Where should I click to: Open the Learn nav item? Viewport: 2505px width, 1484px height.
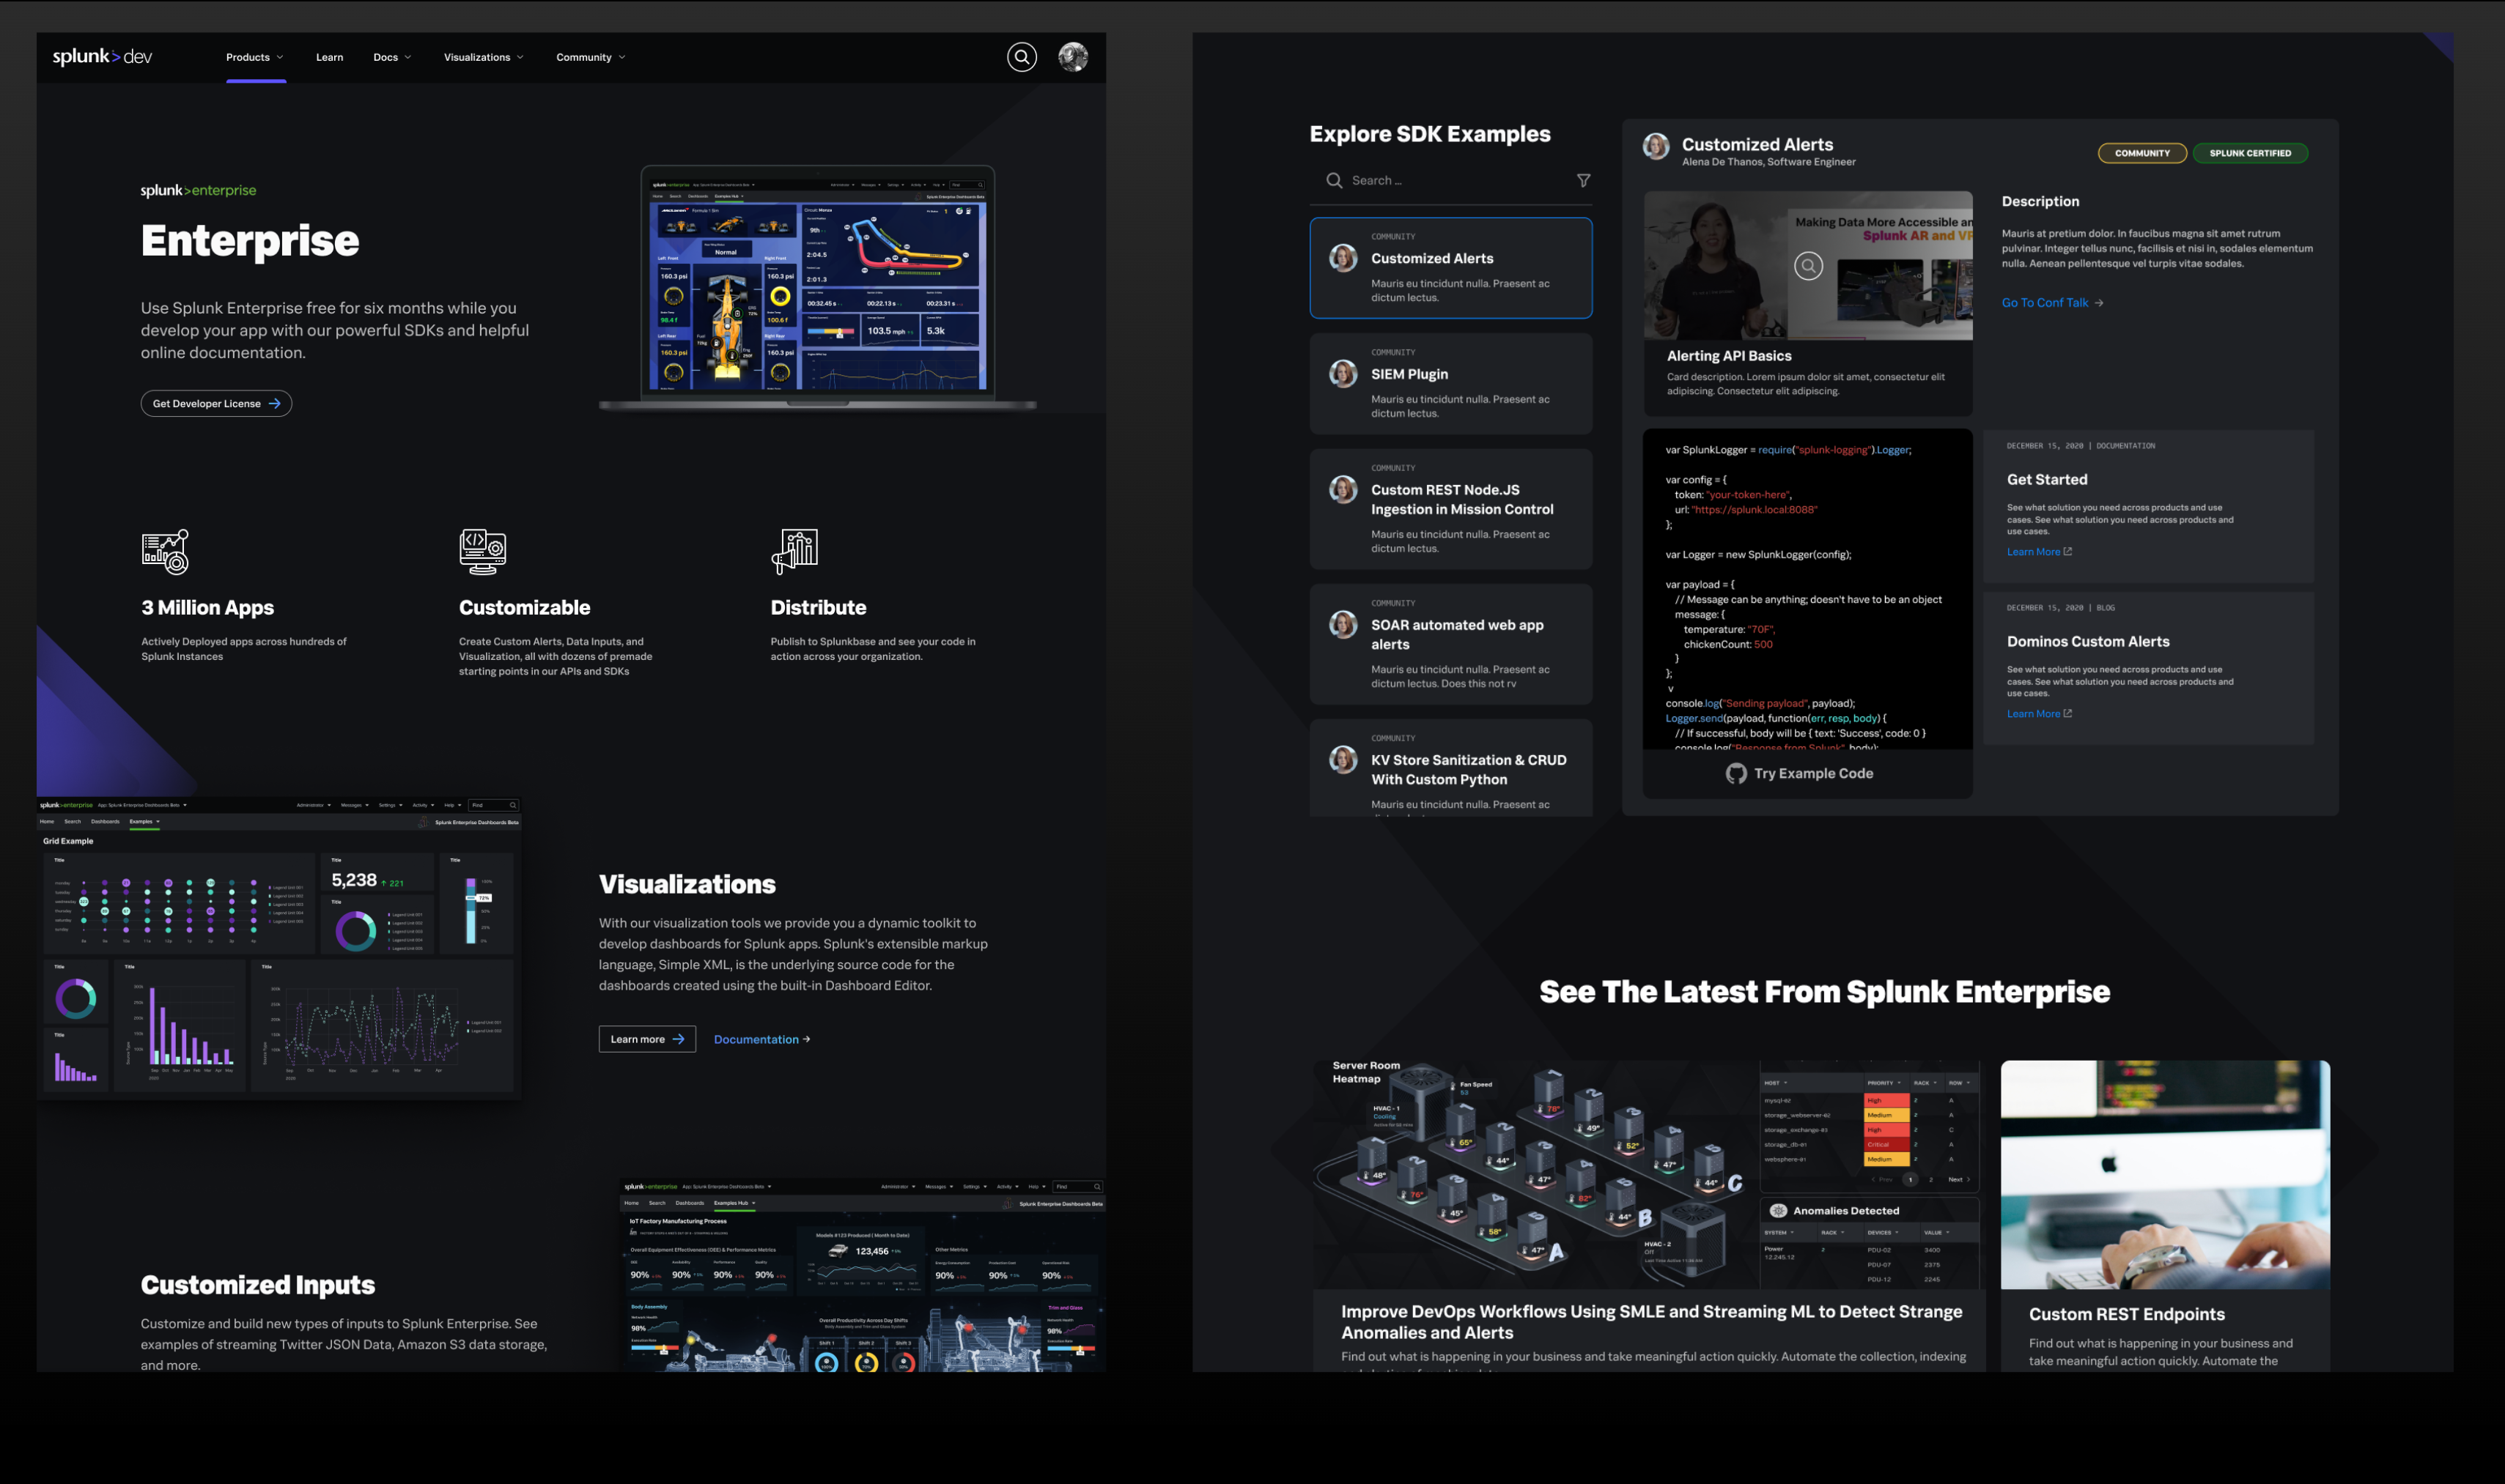tap(329, 57)
